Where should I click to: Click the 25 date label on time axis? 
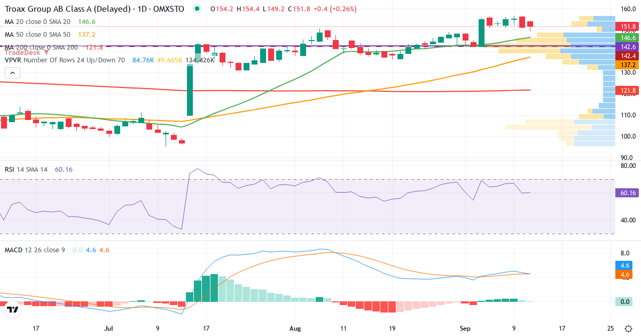611,329
